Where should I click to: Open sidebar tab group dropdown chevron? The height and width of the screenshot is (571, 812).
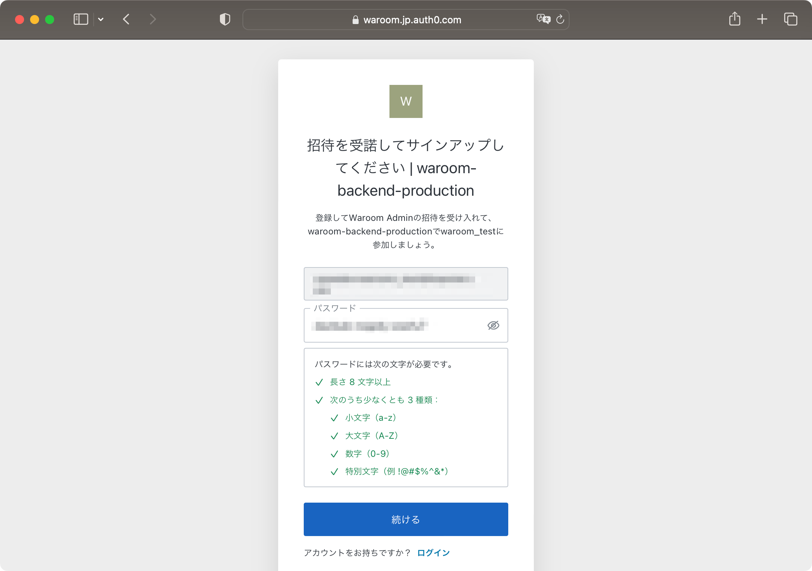(x=101, y=19)
